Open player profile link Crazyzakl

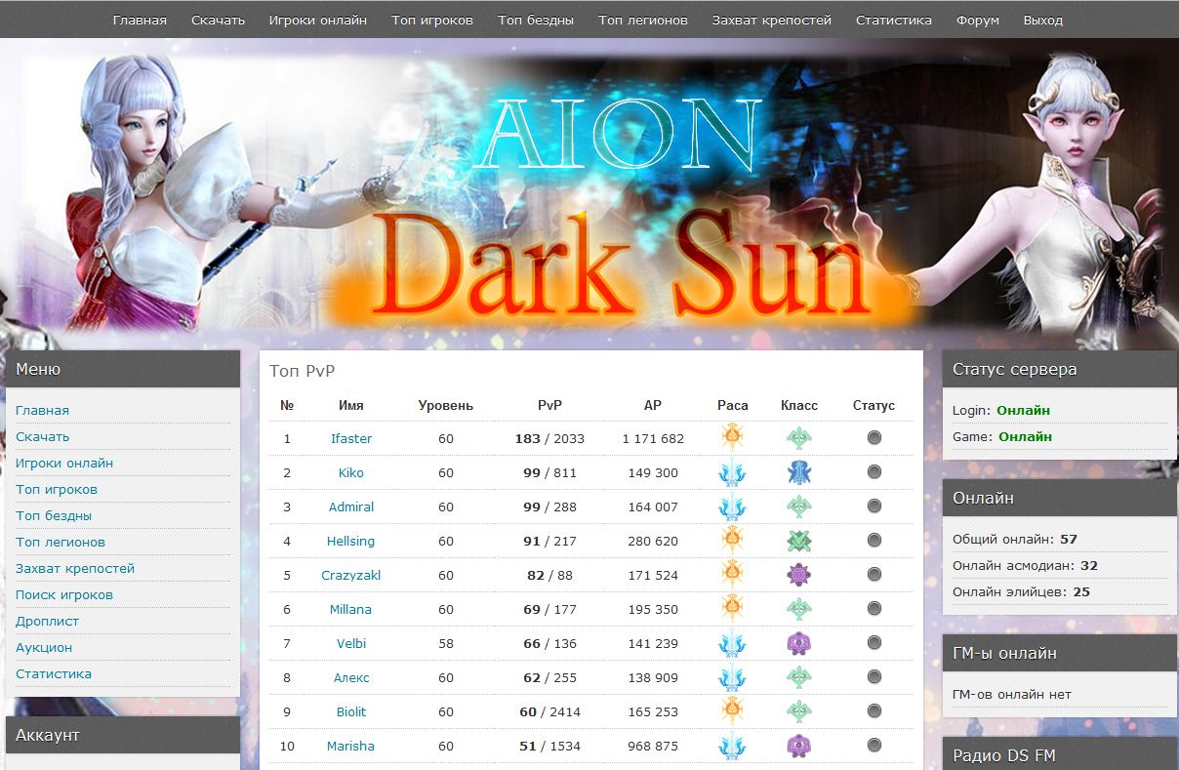click(x=351, y=575)
